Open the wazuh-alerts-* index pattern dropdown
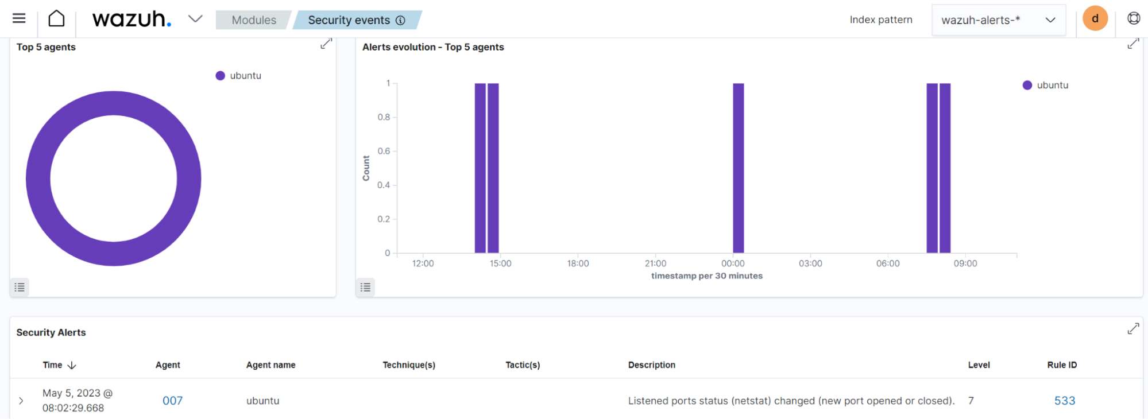1148x419 pixels. tap(999, 20)
